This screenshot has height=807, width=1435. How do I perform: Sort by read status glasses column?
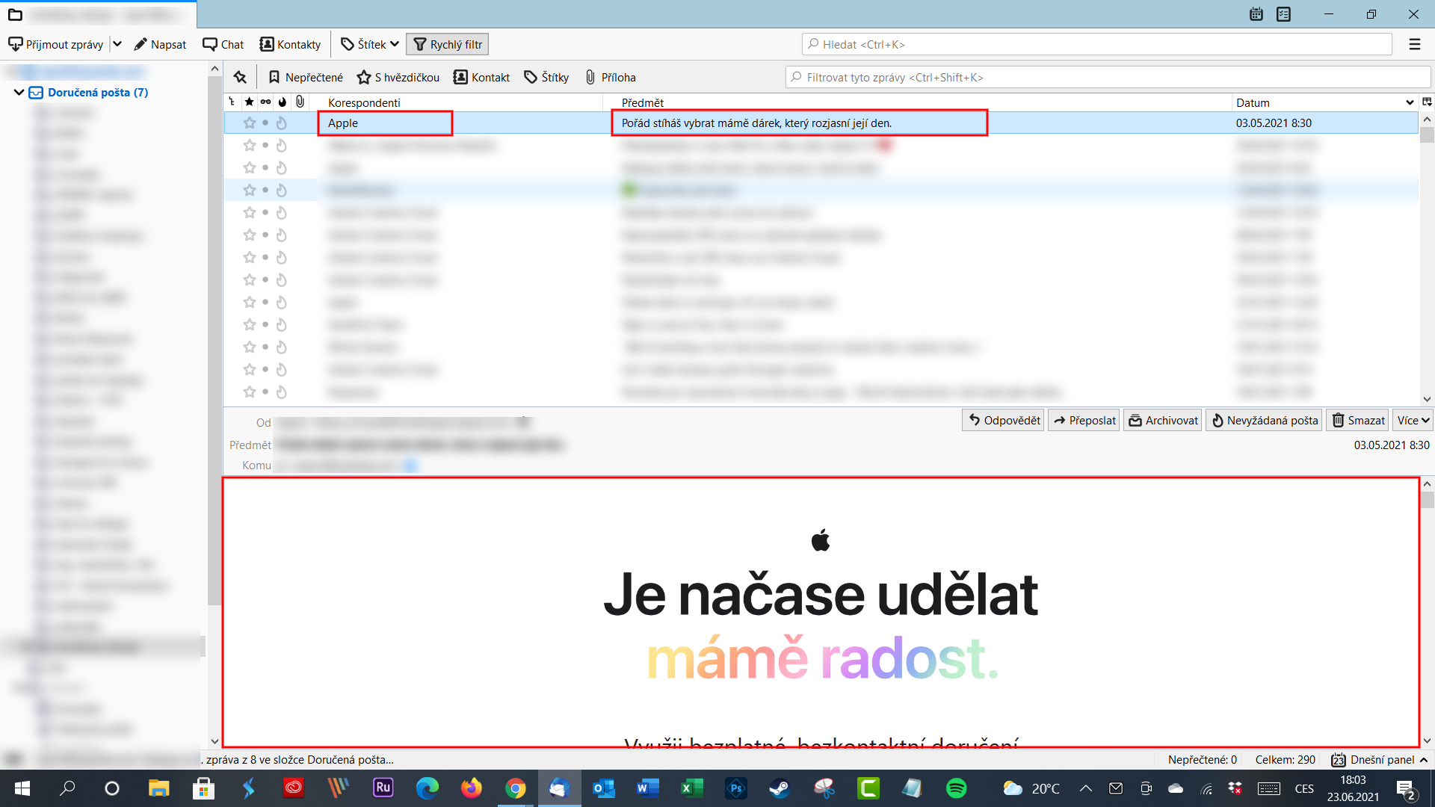[x=265, y=102]
